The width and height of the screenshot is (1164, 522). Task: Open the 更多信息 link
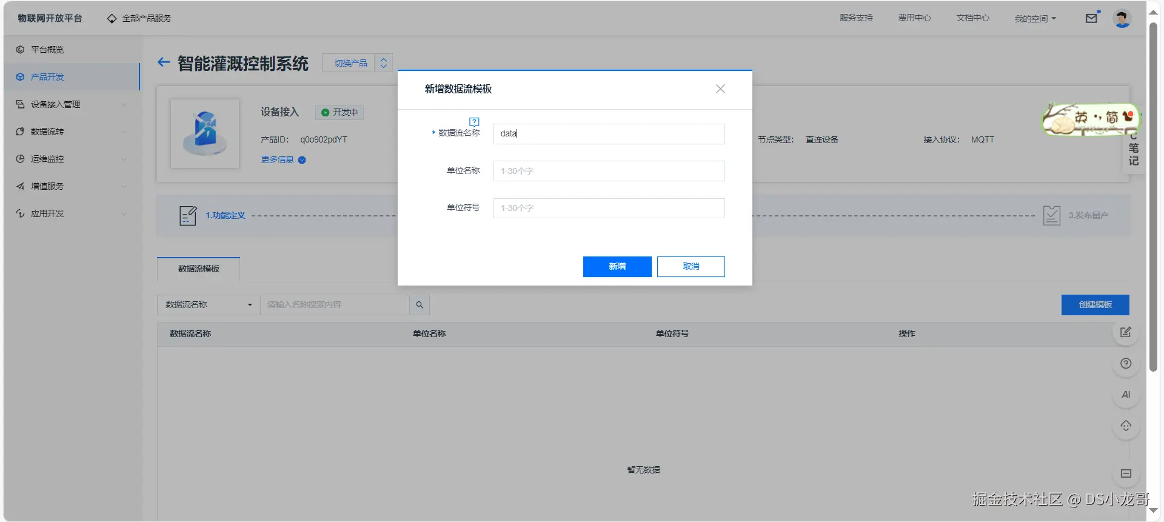coord(277,159)
